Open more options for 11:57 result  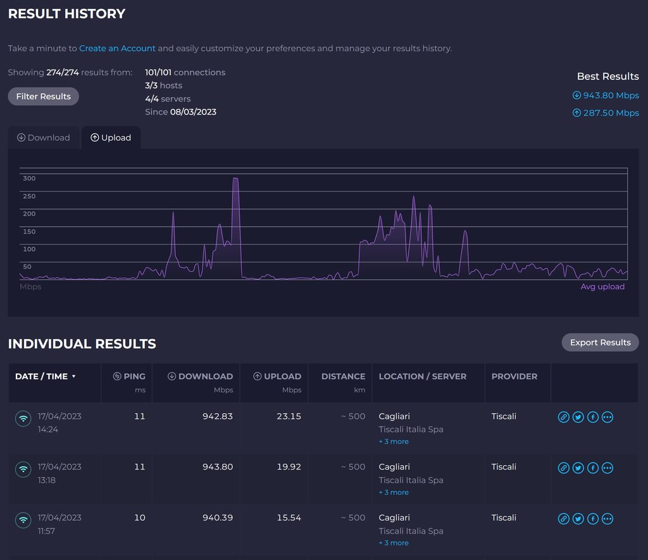click(607, 519)
